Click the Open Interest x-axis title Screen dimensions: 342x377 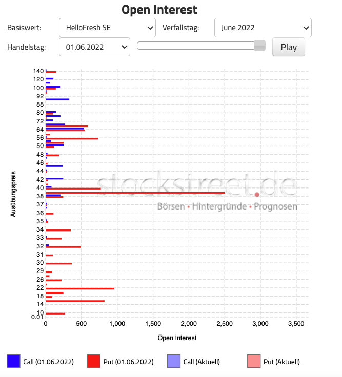pyautogui.click(x=177, y=338)
